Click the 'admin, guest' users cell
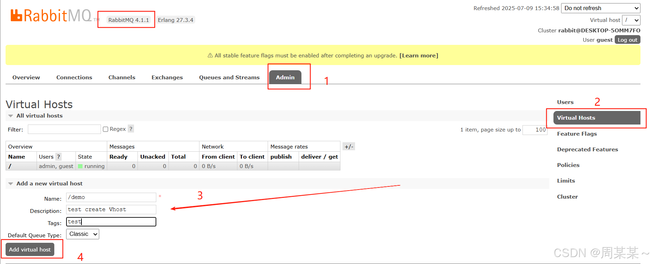 tap(56, 166)
